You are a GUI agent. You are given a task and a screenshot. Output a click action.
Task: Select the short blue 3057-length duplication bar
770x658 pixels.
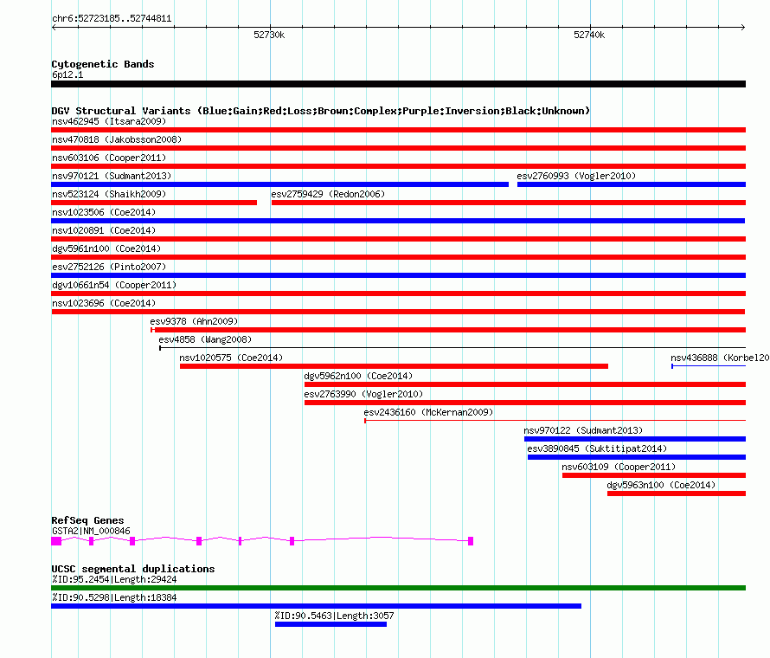[x=331, y=624]
